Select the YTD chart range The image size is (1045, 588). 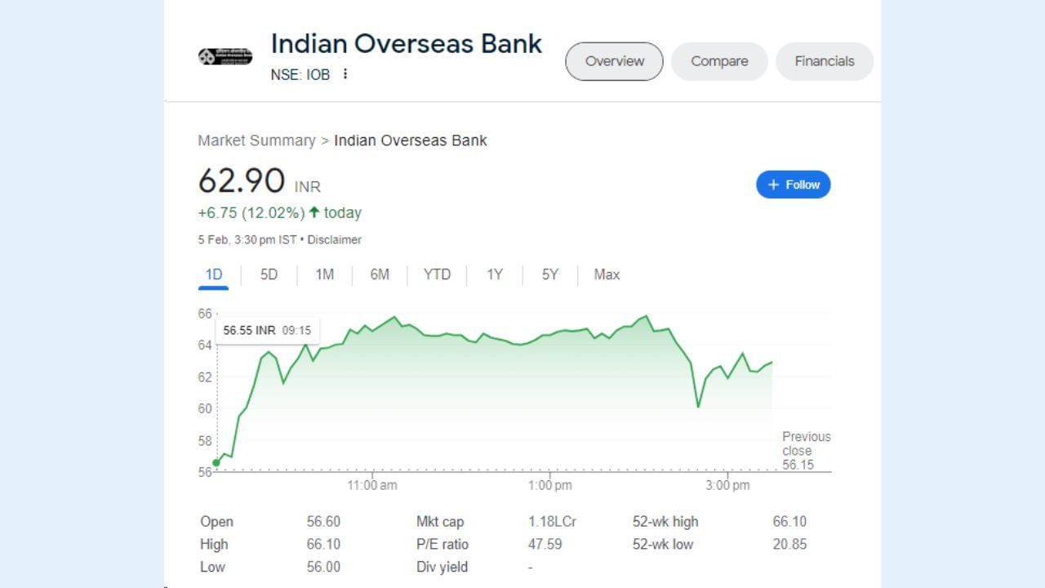point(437,274)
